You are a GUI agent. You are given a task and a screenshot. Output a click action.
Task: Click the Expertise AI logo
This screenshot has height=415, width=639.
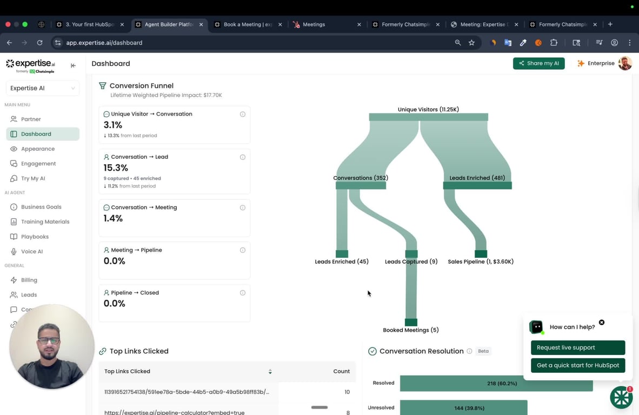tap(30, 66)
